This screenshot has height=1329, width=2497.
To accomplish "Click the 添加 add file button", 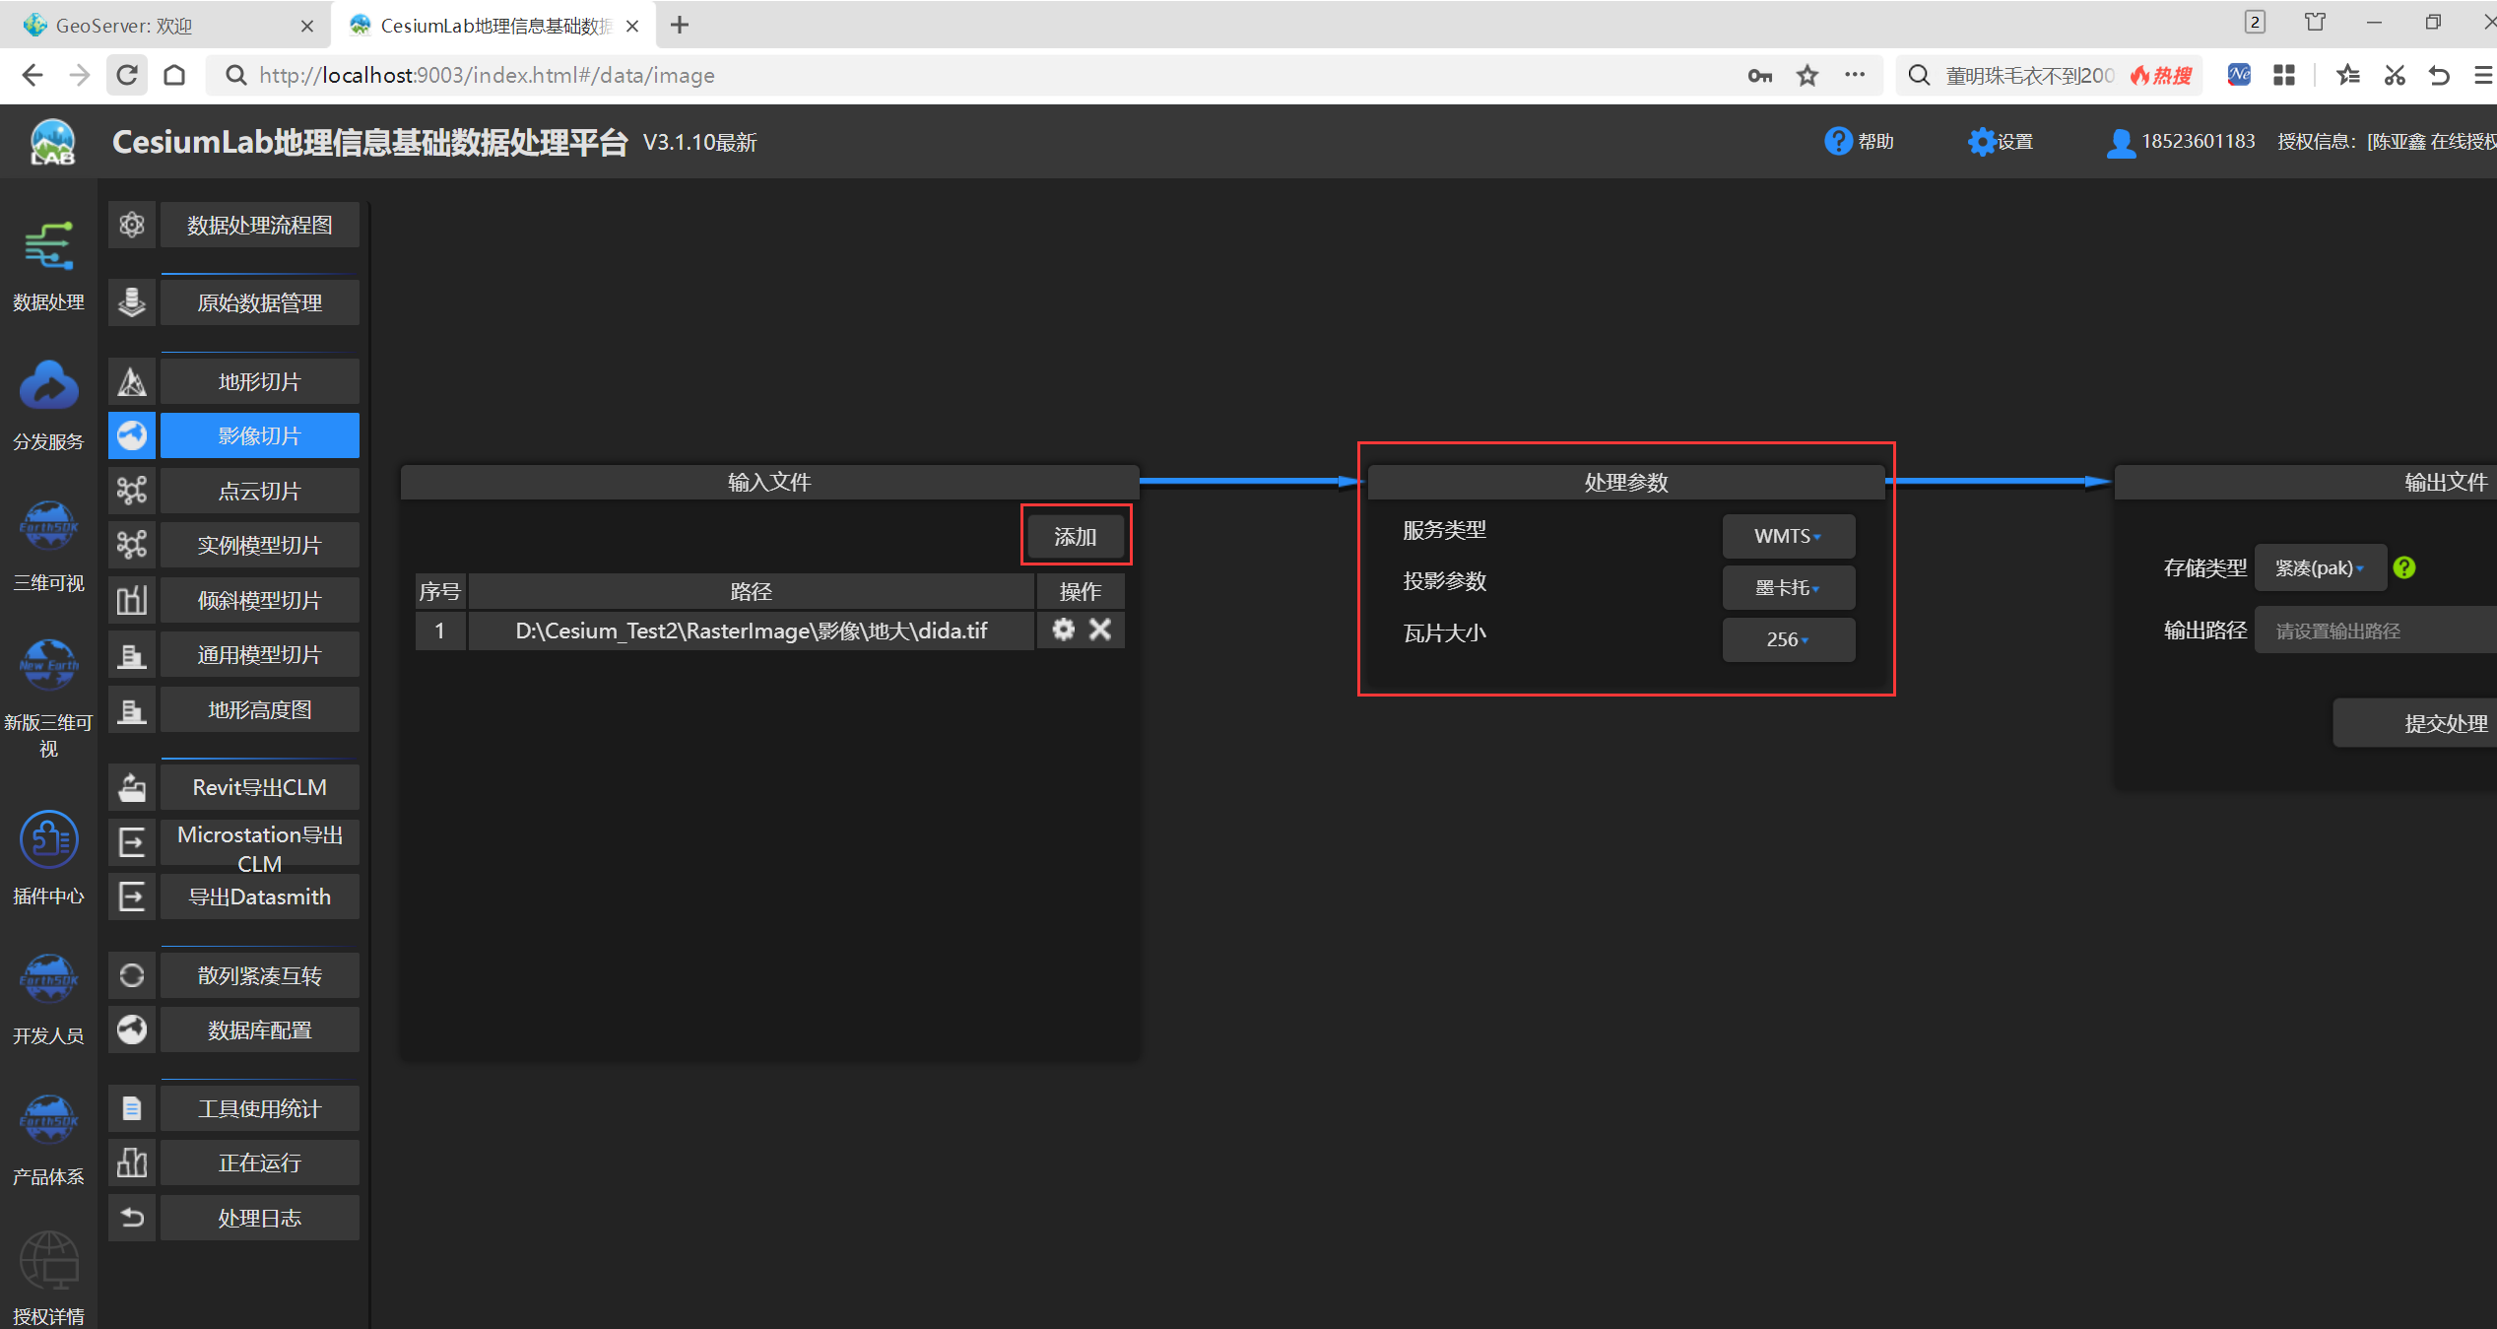I will pyautogui.click(x=1076, y=536).
